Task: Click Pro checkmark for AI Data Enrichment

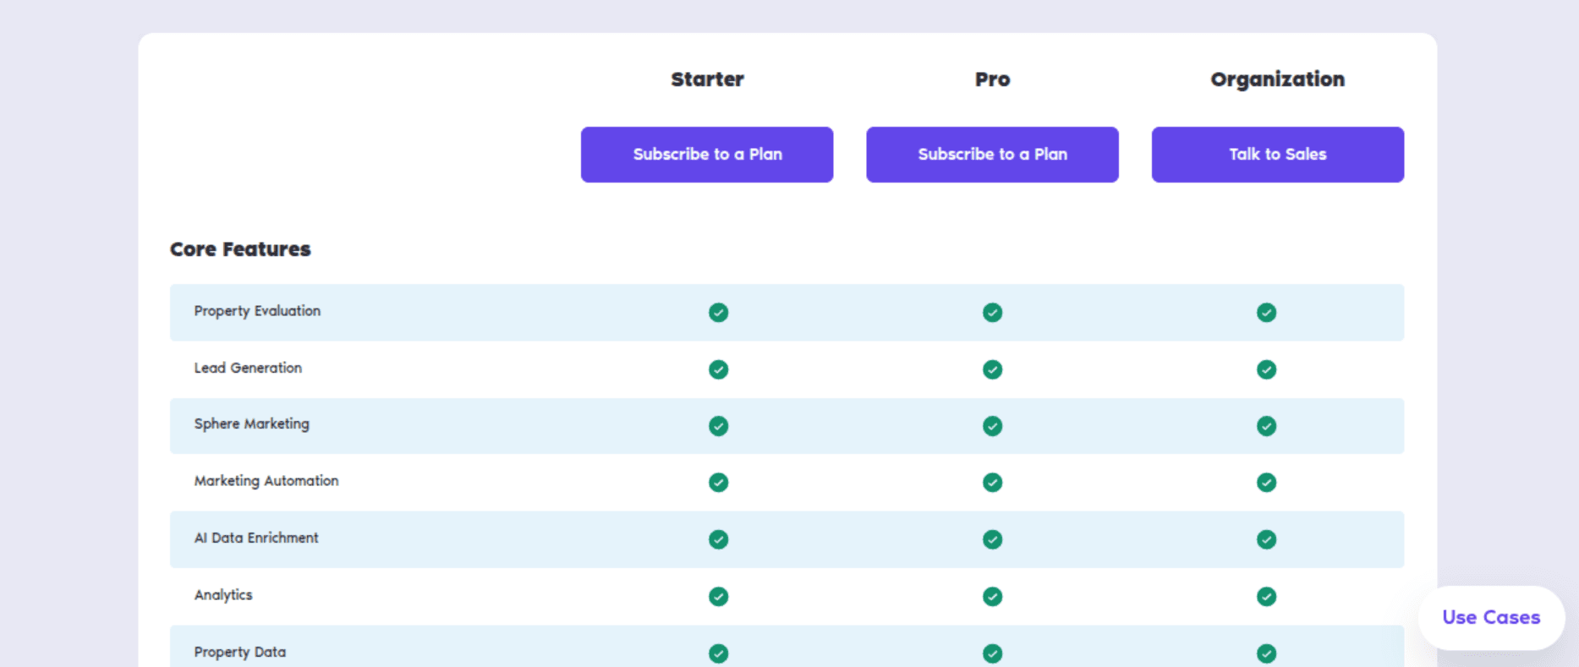Action: [x=992, y=539]
